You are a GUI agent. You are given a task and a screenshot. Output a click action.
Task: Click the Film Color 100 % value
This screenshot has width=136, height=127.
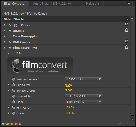69,107
